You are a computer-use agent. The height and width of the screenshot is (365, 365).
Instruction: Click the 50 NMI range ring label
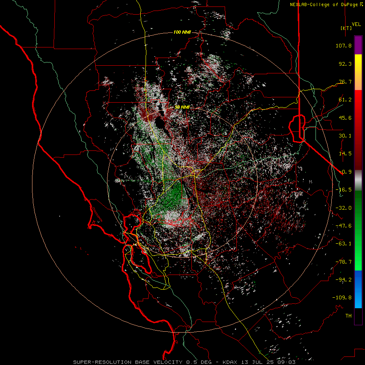pyautogui.click(x=182, y=107)
